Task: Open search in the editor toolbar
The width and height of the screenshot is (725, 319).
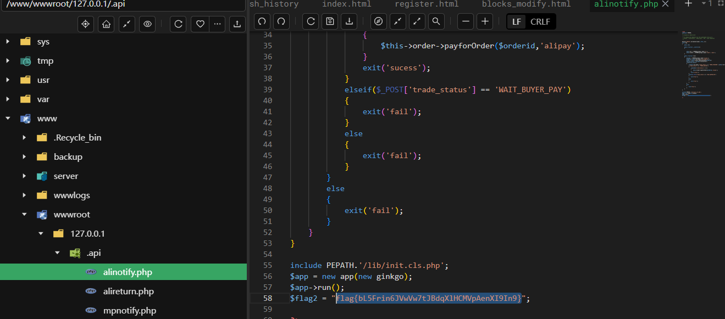Action: pos(436,21)
